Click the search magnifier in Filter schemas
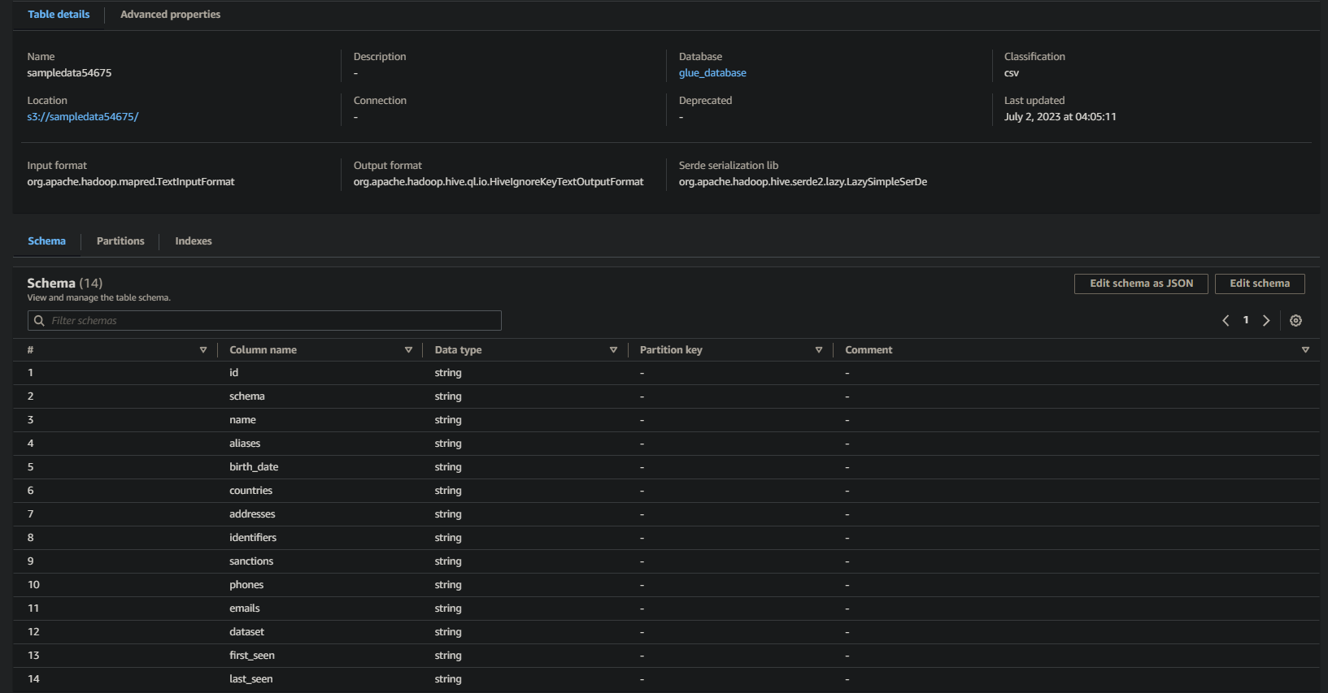 (x=39, y=321)
